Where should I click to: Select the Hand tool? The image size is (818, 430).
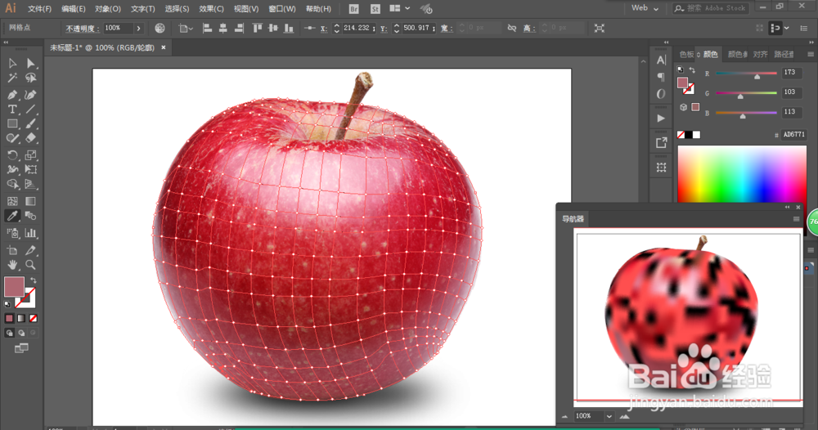[12, 265]
